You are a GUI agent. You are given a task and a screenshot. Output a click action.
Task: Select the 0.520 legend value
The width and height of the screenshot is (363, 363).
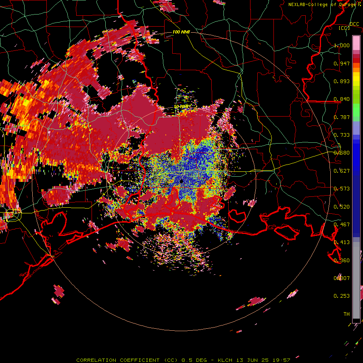pos(342,207)
